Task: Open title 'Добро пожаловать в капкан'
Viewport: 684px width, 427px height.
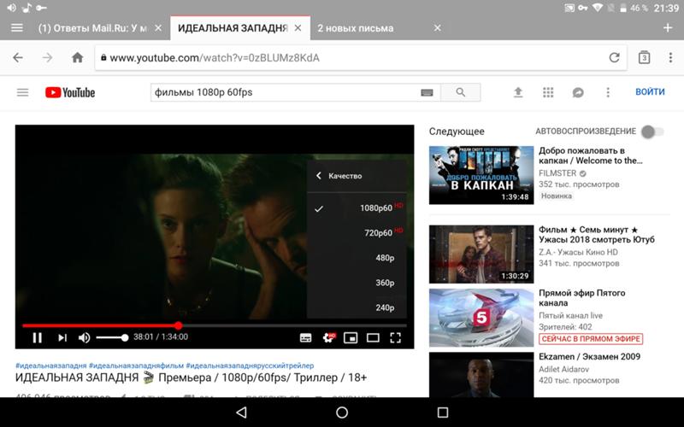Action: 590,155
